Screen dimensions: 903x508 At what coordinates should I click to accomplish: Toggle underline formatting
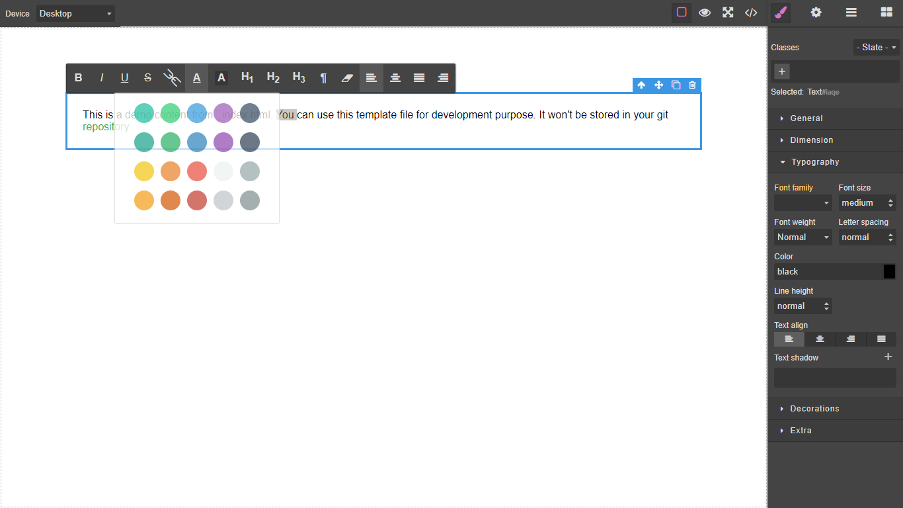click(124, 77)
